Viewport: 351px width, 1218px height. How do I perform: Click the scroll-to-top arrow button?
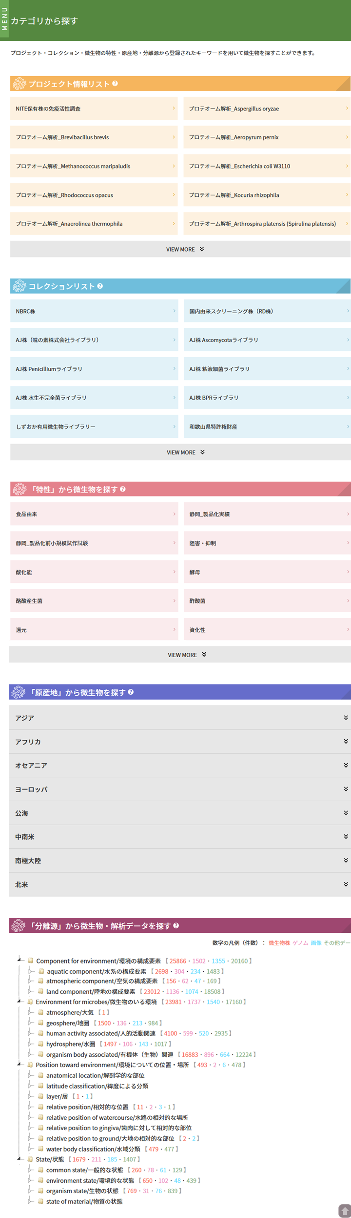(344, 1211)
